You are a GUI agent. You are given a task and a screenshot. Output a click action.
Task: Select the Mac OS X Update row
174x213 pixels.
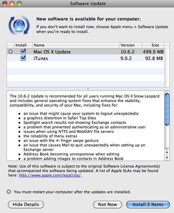[85, 52]
